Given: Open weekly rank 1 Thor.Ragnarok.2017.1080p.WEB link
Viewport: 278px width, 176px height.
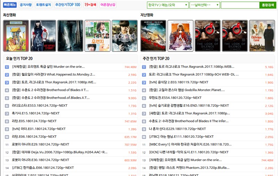Looking at the screenshot, I should tap(192, 67).
